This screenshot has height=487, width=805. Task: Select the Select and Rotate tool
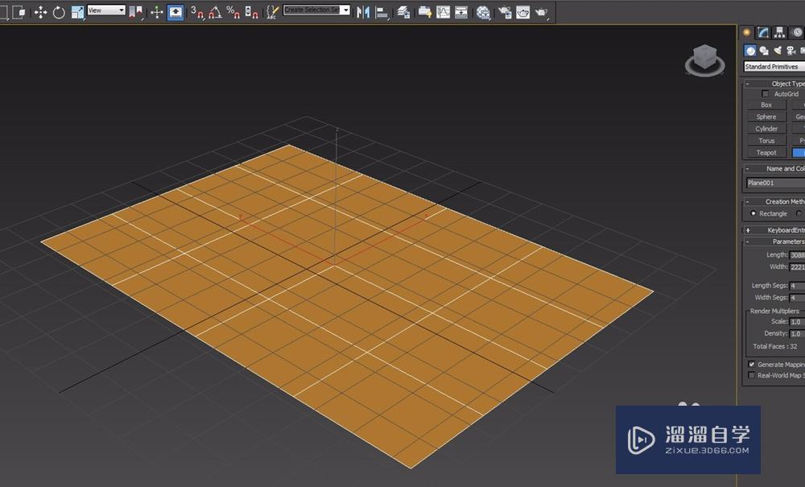point(59,10)
